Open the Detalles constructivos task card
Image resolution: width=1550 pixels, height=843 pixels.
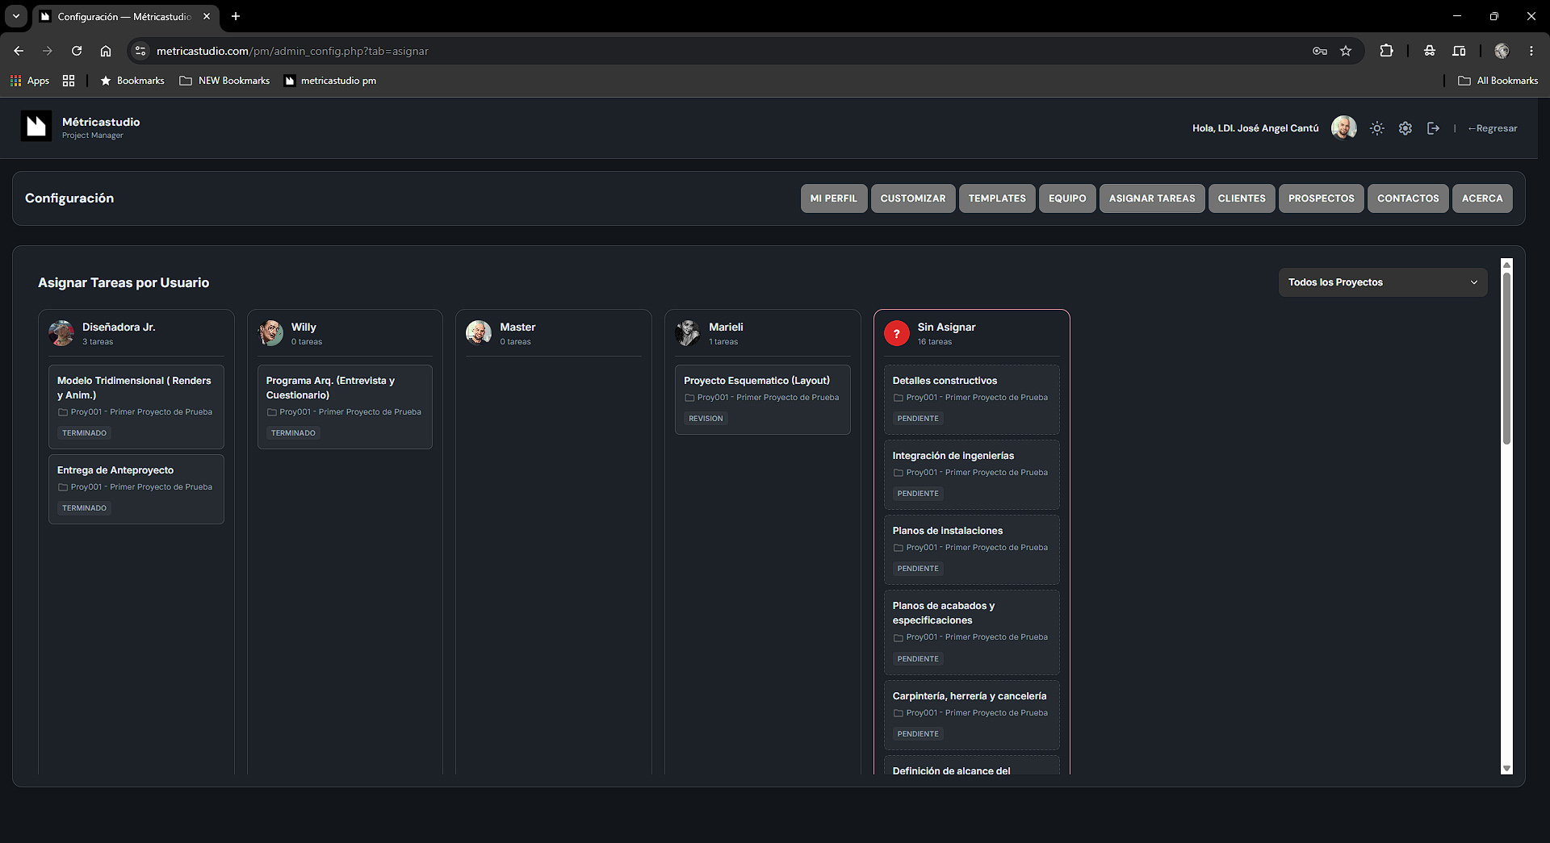971,399
